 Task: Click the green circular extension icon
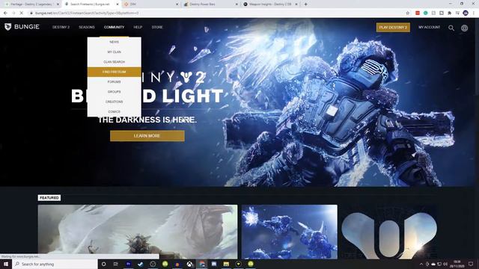tap(426, 13)
